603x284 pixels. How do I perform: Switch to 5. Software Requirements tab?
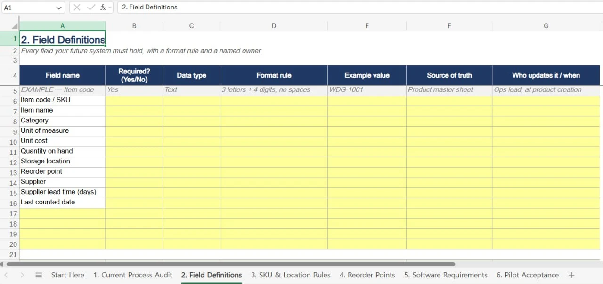pos(446,275)
